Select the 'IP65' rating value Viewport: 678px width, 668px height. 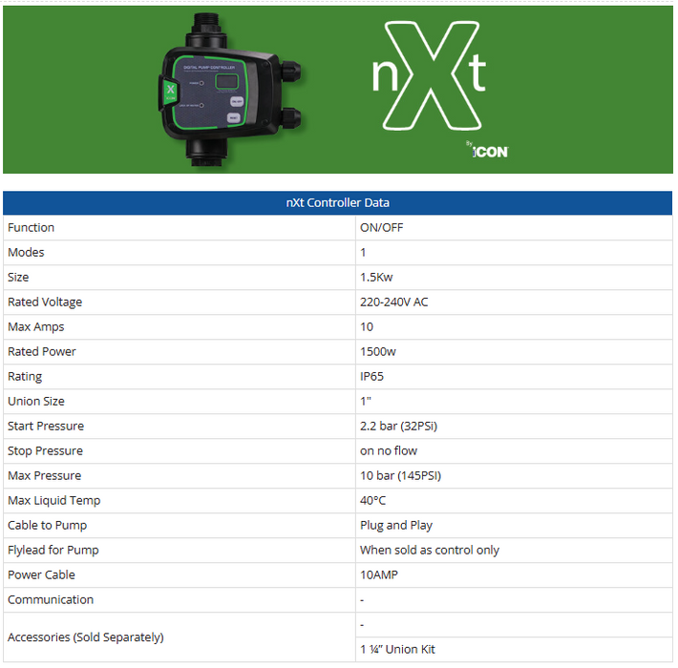click(x=371, y=376)
